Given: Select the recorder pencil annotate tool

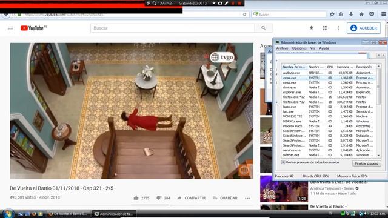Looking at the screenshot, I should coord(226,3).
